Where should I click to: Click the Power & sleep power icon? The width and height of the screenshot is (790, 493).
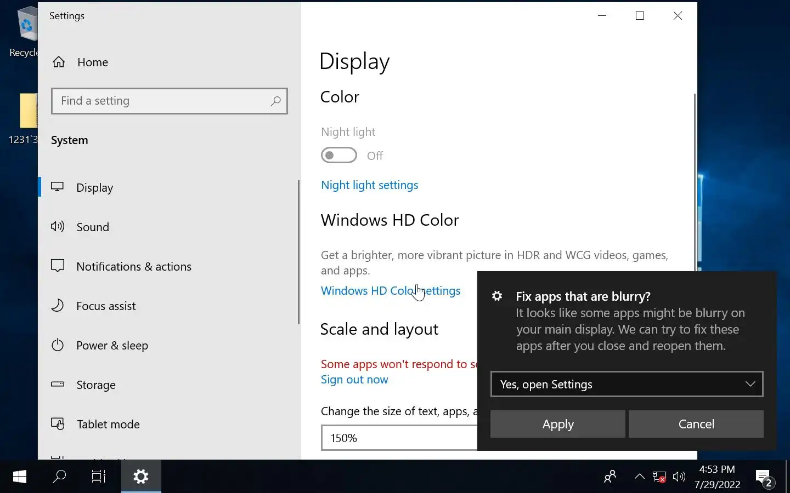(x=58, y=345)
